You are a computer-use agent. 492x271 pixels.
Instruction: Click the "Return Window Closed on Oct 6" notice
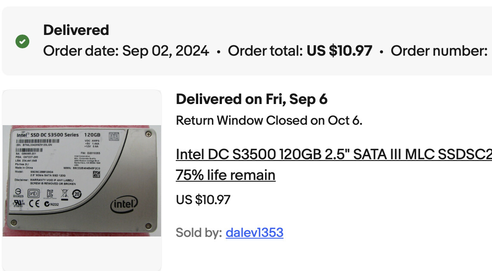pyautogui.click(x=269, y=120)
